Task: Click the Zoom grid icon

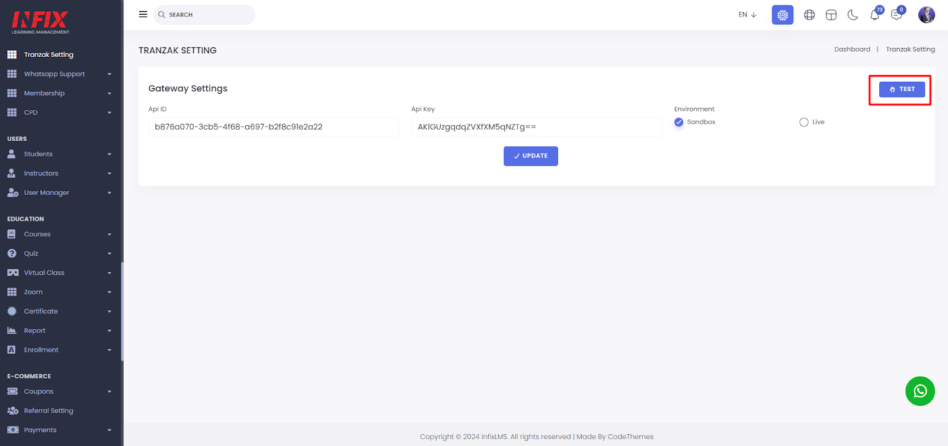Action: 12,292
